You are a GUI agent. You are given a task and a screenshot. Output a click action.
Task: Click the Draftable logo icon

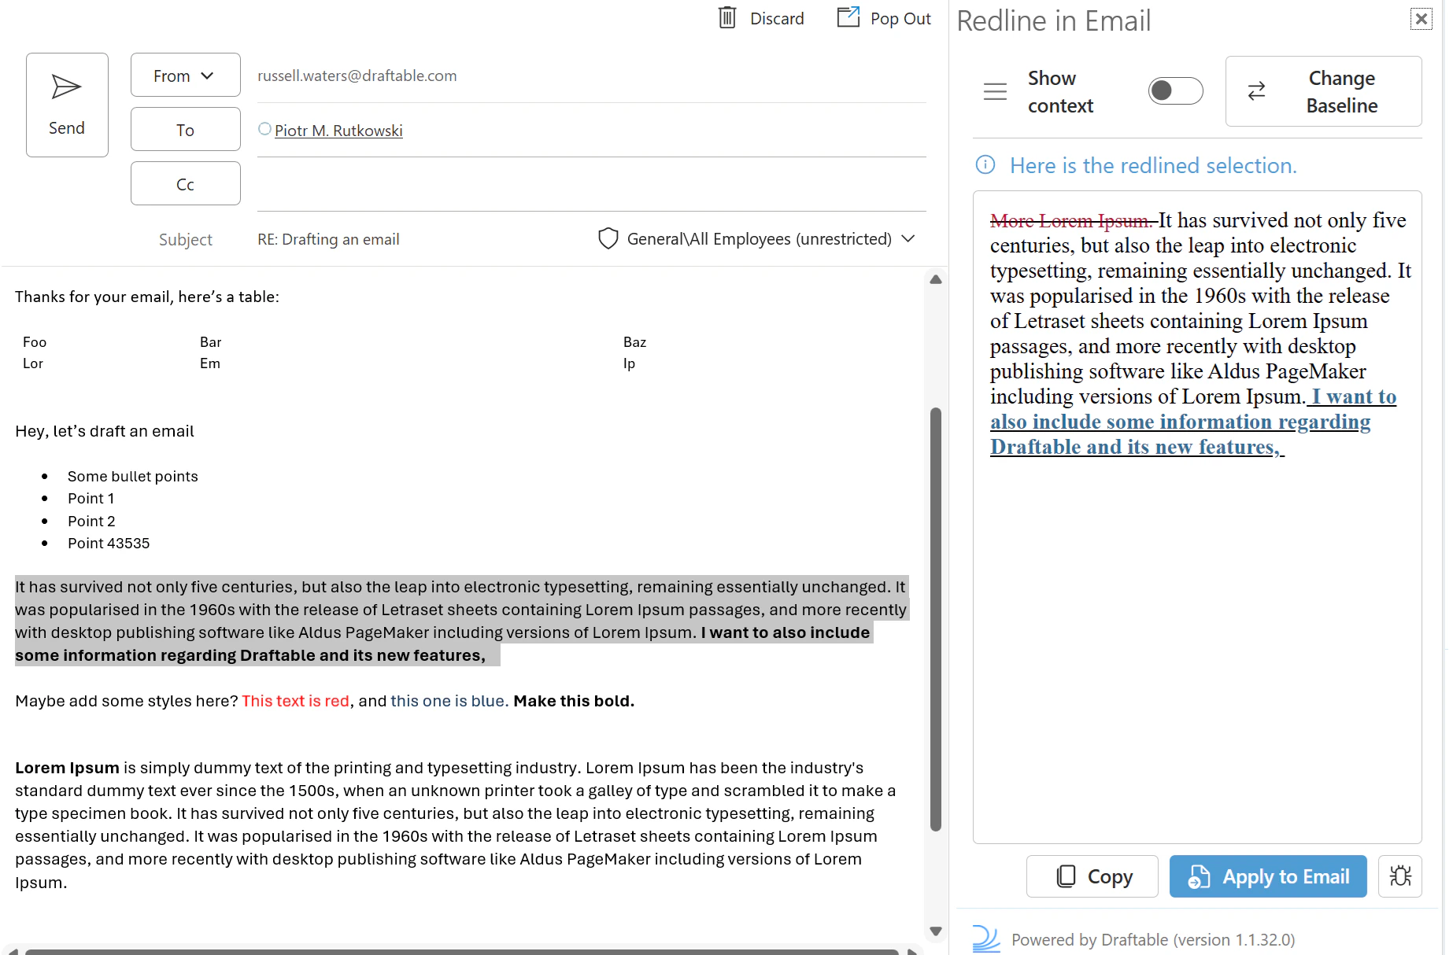click(x=985, y=938)
